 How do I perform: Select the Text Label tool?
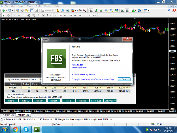click(x=43, y=15)
